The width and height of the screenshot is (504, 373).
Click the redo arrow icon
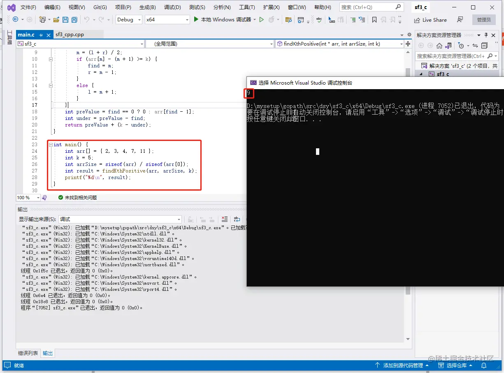(x=102, y=19)
